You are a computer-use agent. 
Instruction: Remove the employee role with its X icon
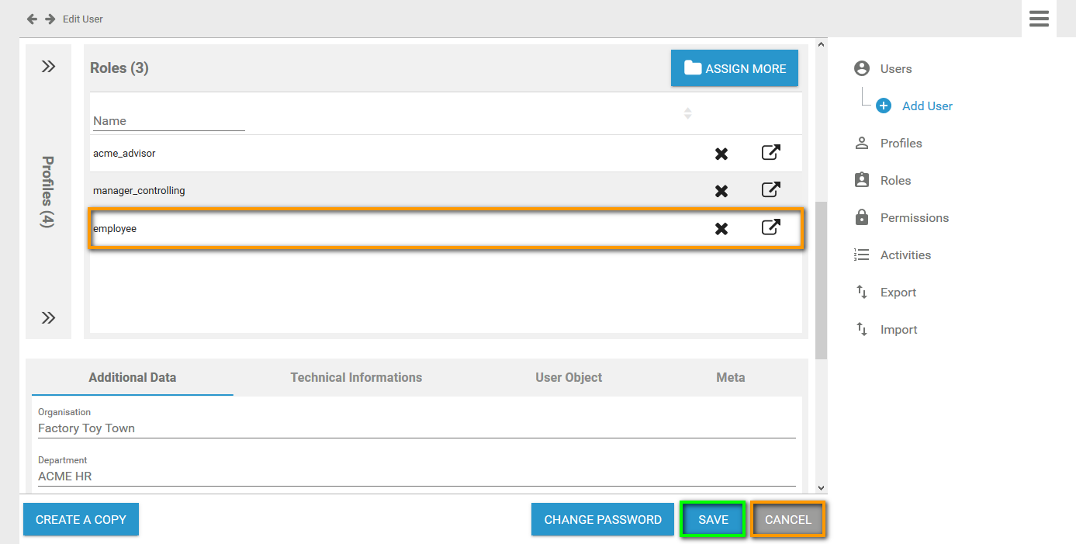(x=721, y=229)
